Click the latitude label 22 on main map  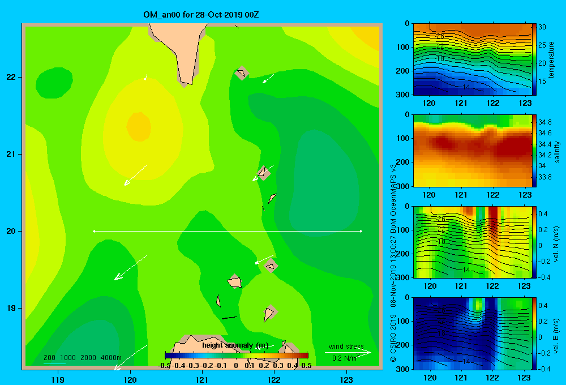tap(11, 78)
